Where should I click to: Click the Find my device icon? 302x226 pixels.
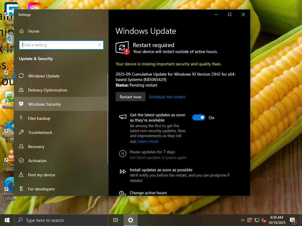(21, 175)
